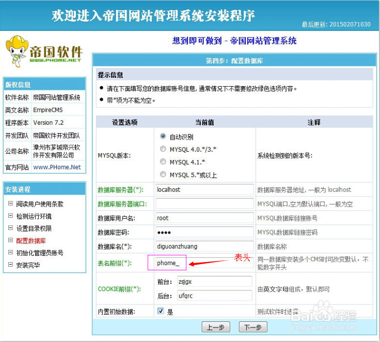Click the box icon beside 检测运行环境
380x342 pixels.
point(10,215)
